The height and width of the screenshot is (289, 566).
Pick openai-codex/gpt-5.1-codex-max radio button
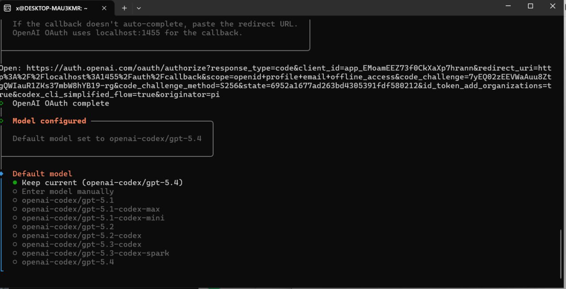pos(15,209)
